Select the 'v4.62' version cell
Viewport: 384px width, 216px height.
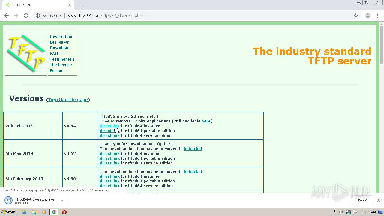(80, 153)
